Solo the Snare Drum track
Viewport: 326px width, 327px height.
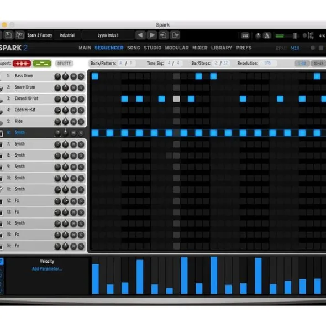tap(81, 88)
